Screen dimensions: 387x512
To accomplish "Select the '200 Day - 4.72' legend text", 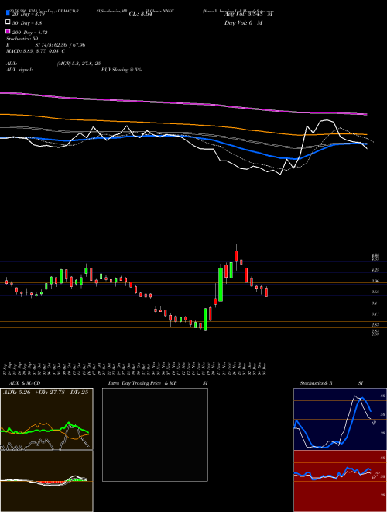I will [30, 33].
